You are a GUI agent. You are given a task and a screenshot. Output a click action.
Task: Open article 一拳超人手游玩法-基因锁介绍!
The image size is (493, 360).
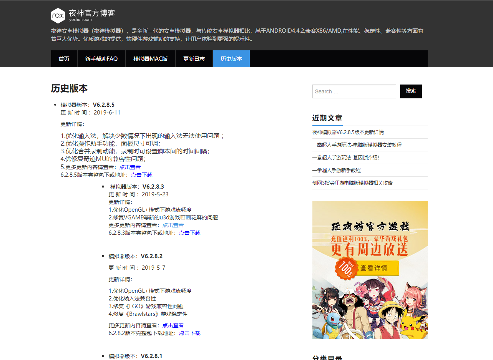(x=346, y=158)
